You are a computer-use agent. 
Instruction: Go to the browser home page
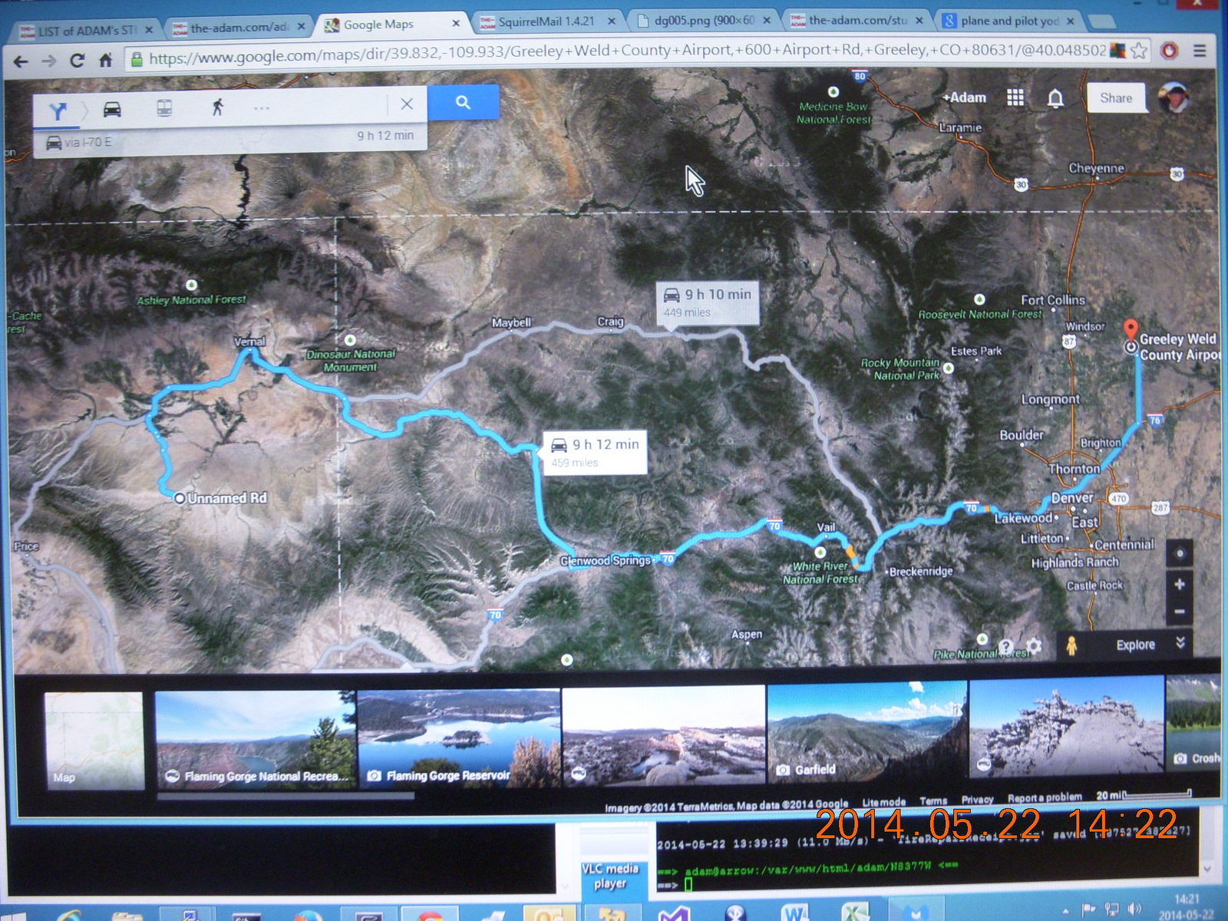(105, 60)
